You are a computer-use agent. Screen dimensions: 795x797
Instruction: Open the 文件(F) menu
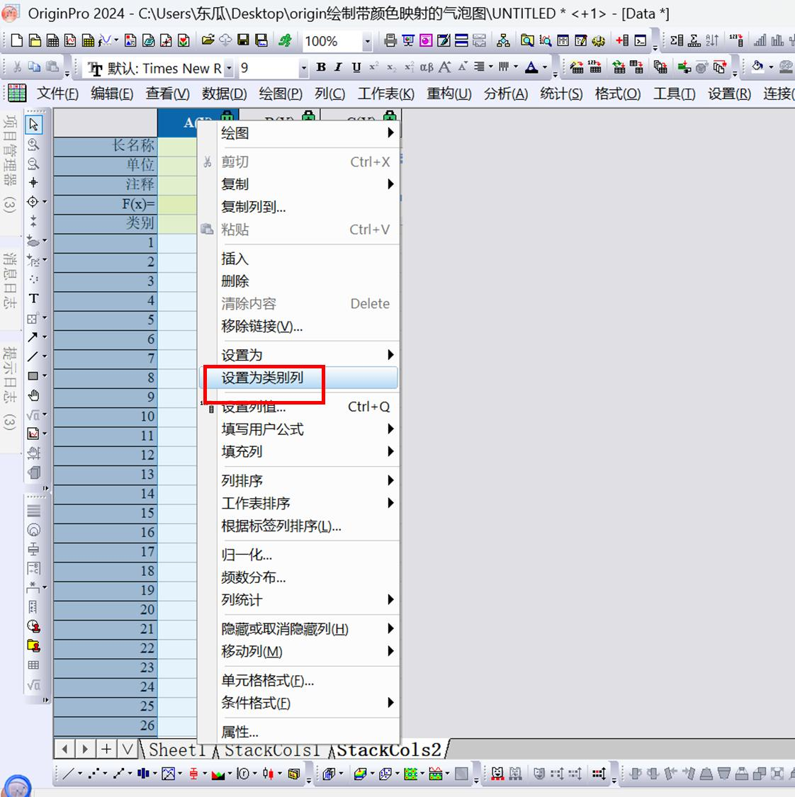coord(57,94)
